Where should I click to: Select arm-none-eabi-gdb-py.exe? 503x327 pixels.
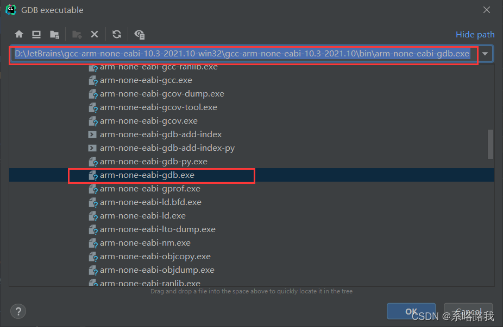point(153,162)
